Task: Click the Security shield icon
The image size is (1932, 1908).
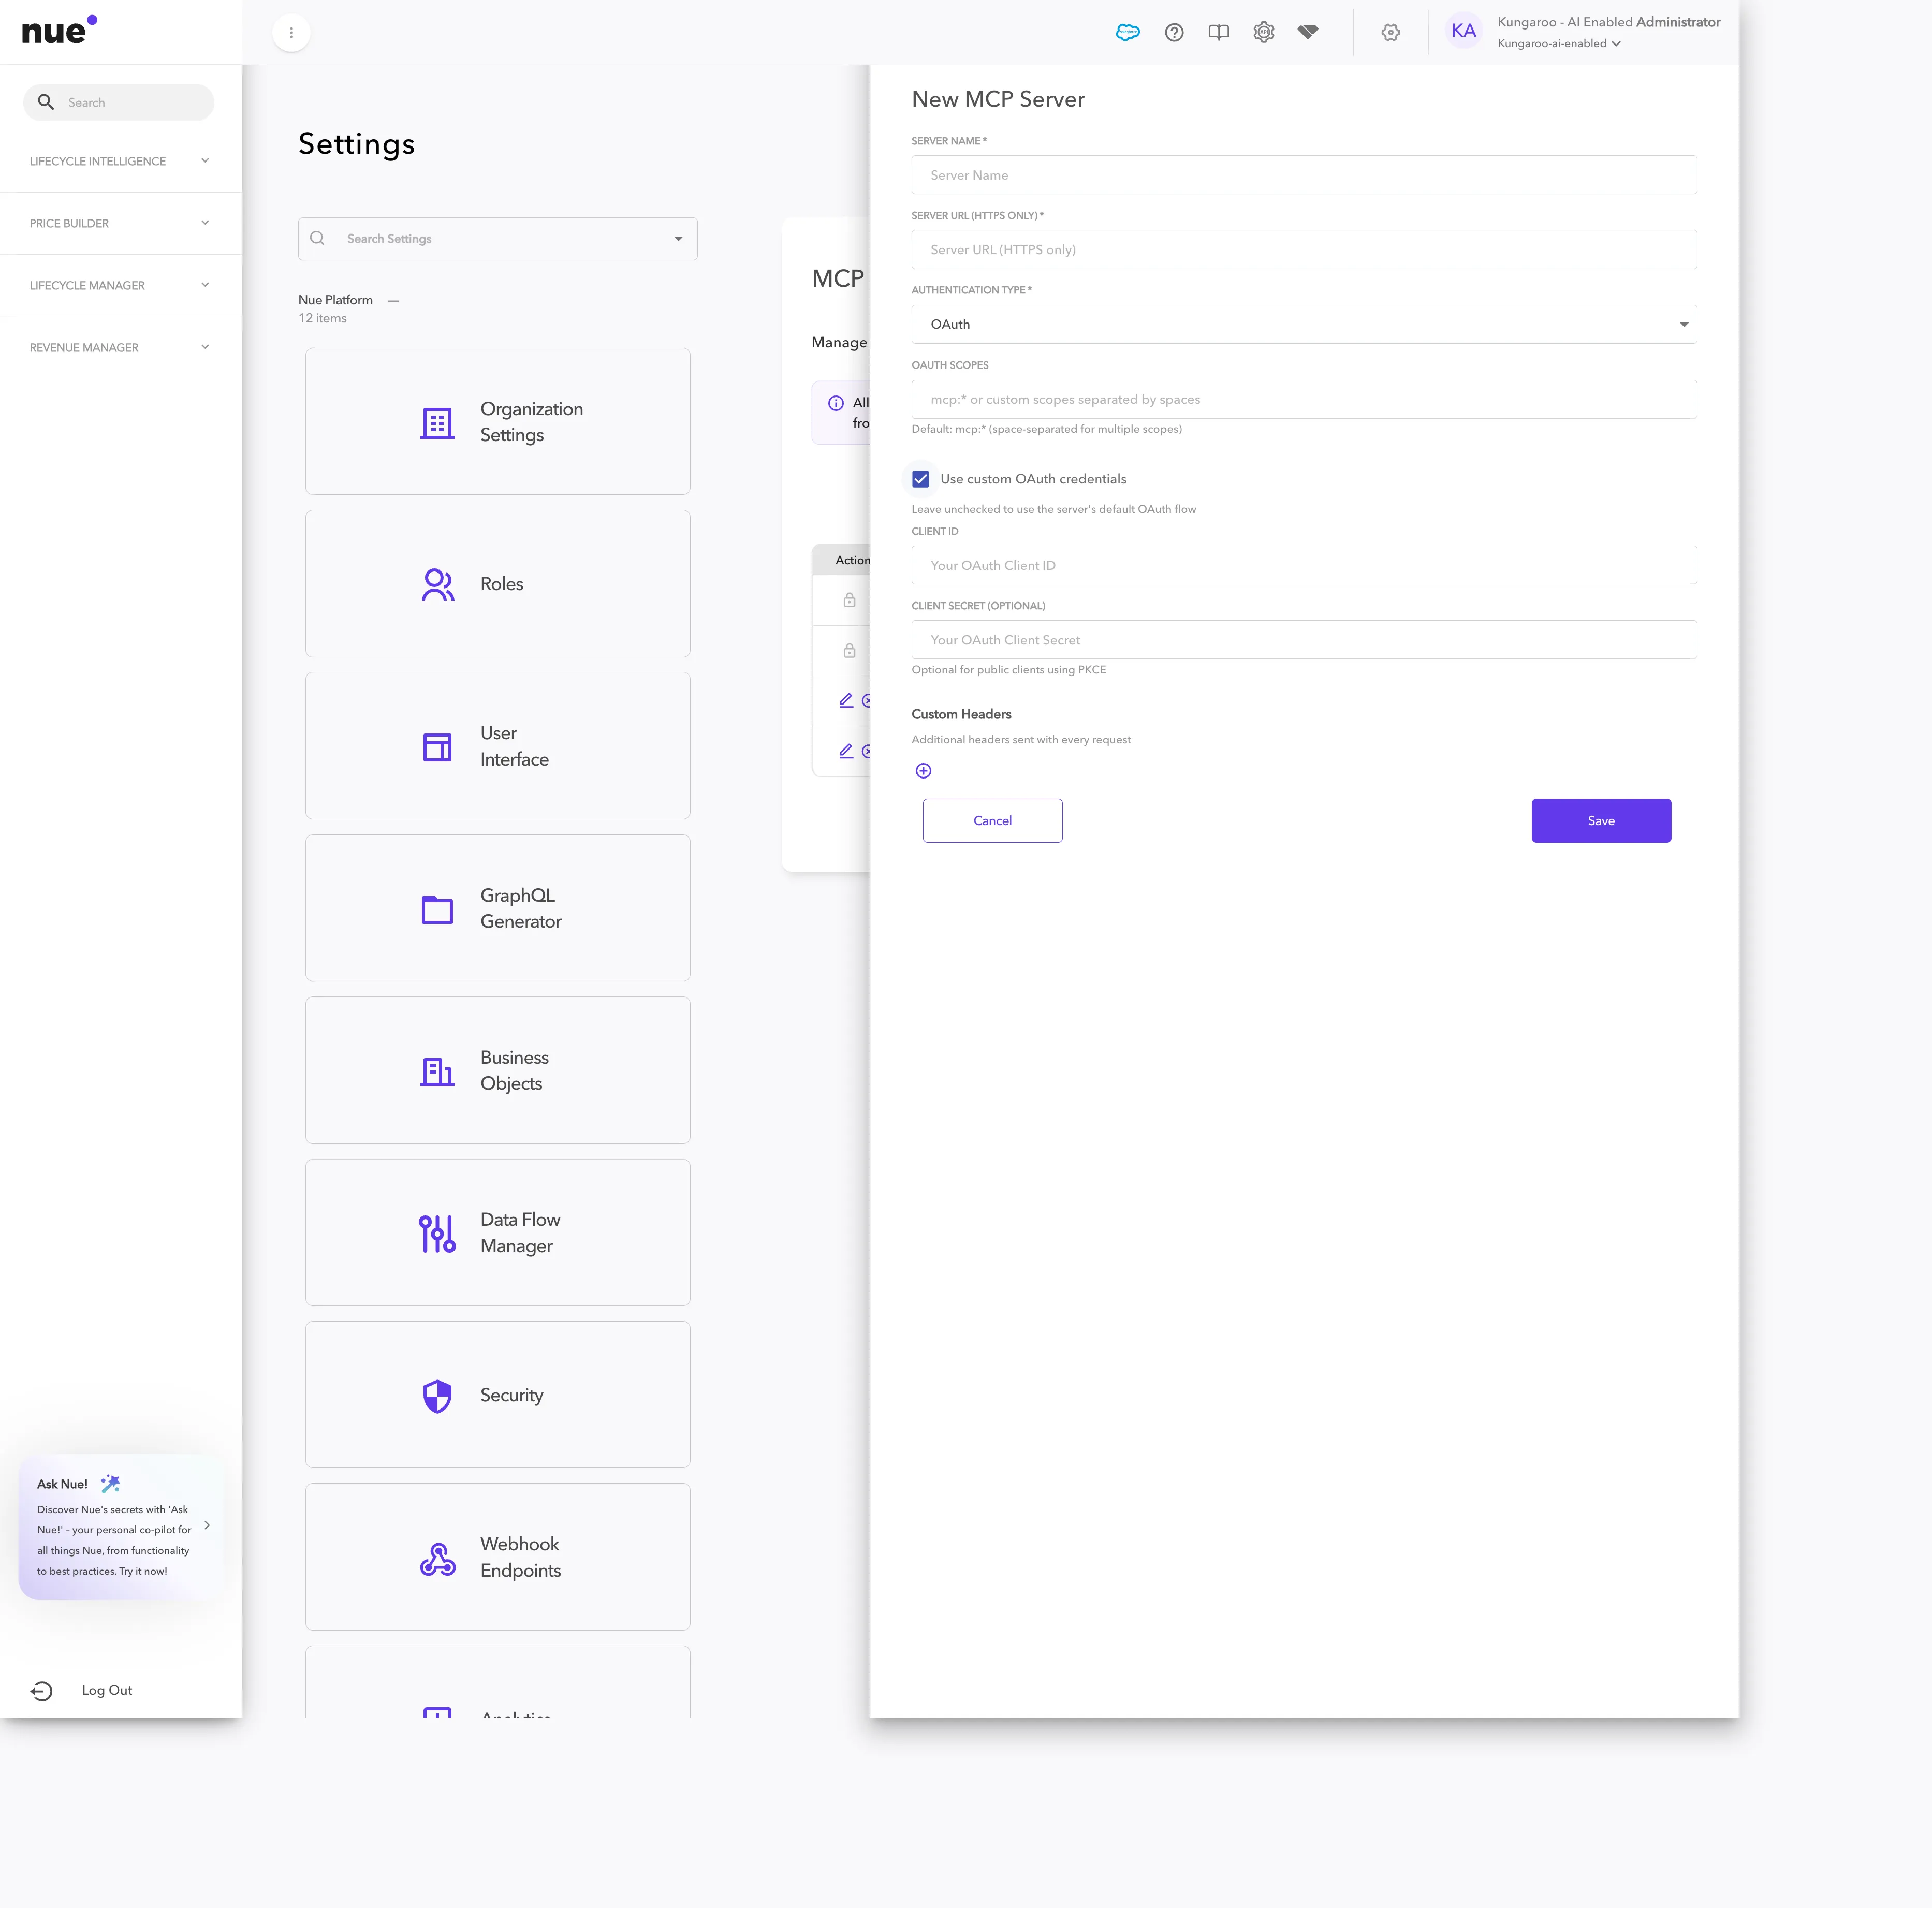Action: point(437,1395)
